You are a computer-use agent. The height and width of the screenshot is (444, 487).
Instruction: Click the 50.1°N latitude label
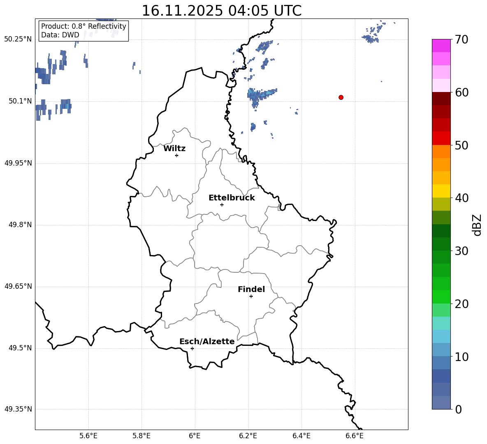click(x=20, y=101)
